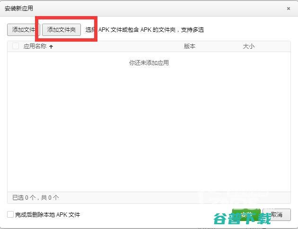The image size is (298, 229).
Task: Click the 已选 0 个 selection status text
Action: (24, 197)
